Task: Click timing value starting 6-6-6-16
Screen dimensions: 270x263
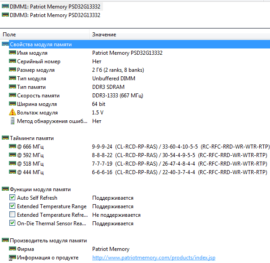Action: pyautogui.click(x=180, y=172)
